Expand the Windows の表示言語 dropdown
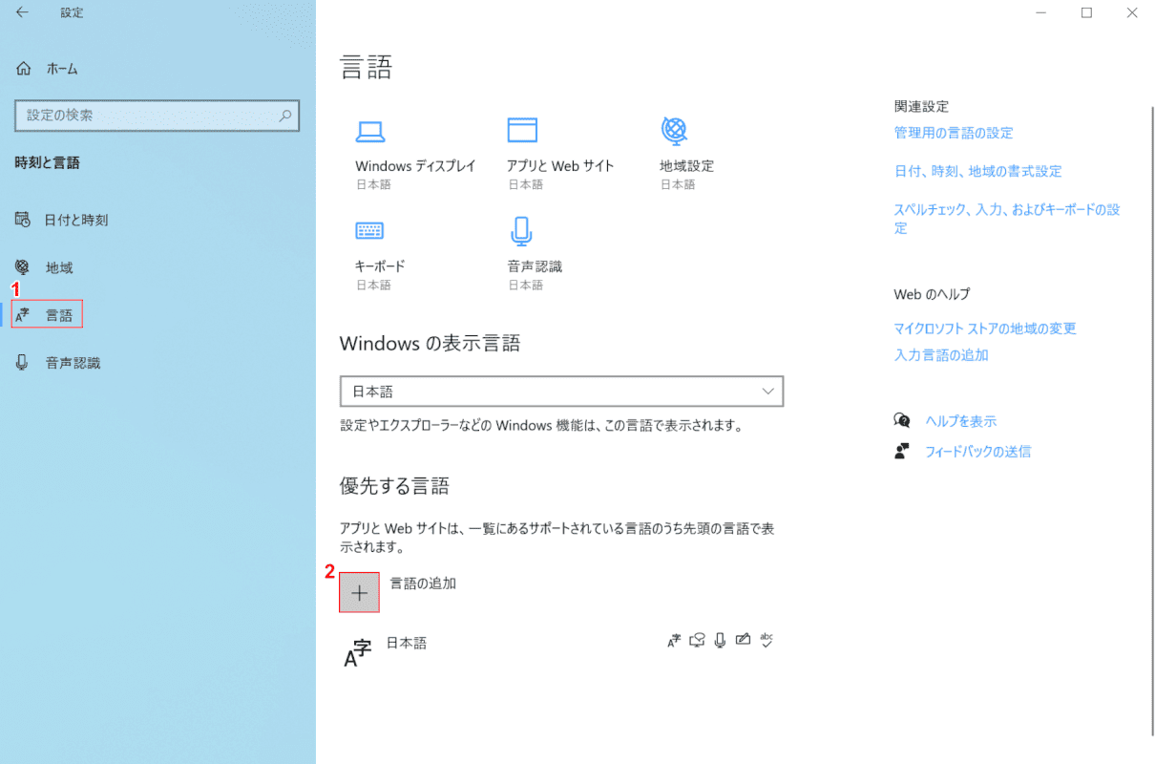The width and height of the screenshot is (1155, 764). [561, 392]
